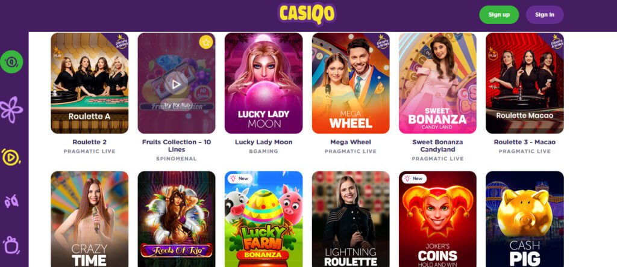Click the Drops & Wins badge on Mega Wheel
The image size is (617, 267).
pyautogui.click(x=382, y=41)
